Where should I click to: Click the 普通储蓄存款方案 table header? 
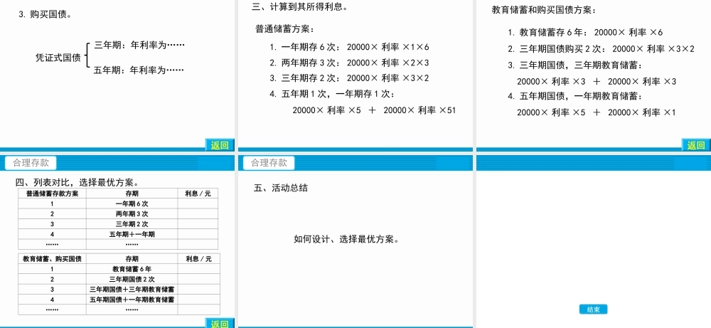pyautogui.click(x=52, y=194)
